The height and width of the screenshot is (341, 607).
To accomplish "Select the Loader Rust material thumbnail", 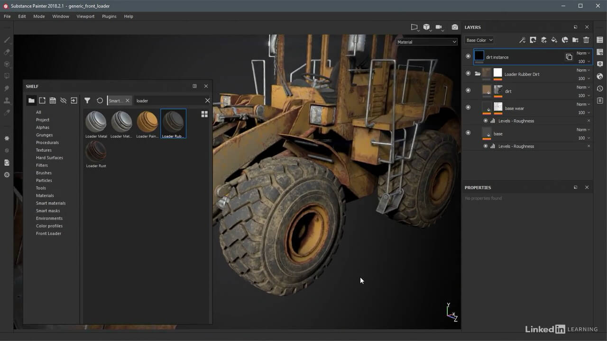I will (x=96, y=152).
